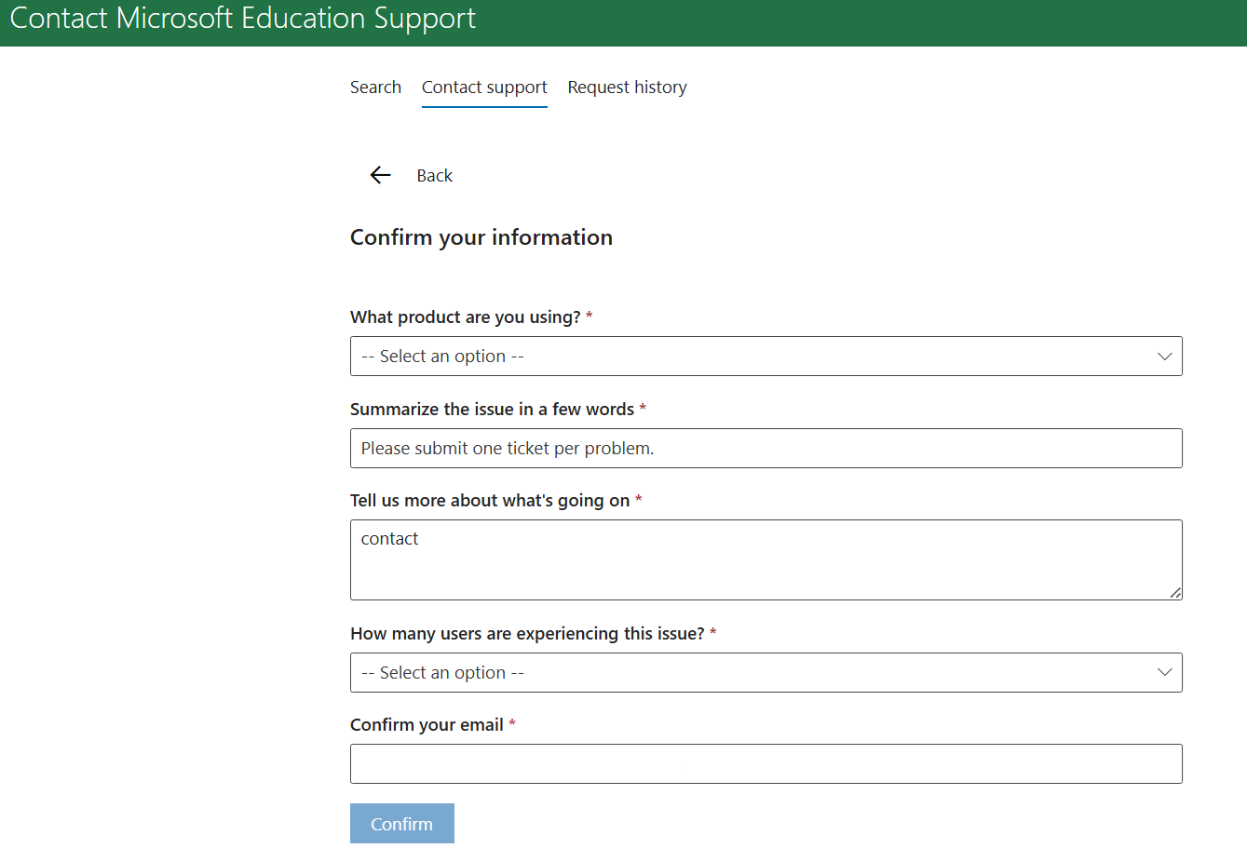Click the issue summary input field

(766, 448)
